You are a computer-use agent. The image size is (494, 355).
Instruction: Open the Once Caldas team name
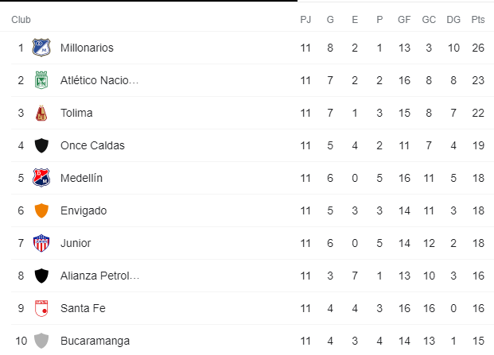tap(92, 145)
